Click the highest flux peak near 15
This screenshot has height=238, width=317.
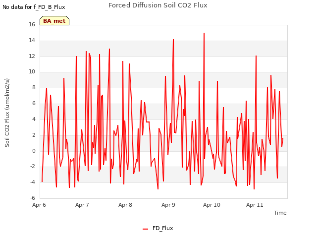pos(204,33)
